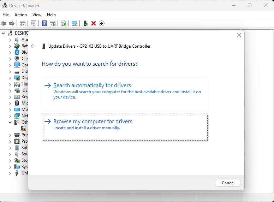The height and width of the screenshot is (202, 274).
Task: Click the Update device driver toolbar icon
Action: (64, 23)
